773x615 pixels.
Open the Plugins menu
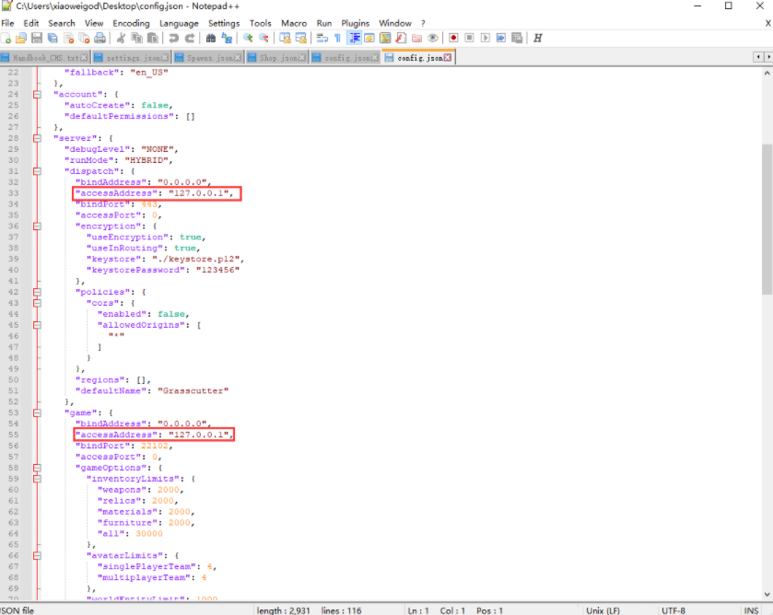coord(355,23)
